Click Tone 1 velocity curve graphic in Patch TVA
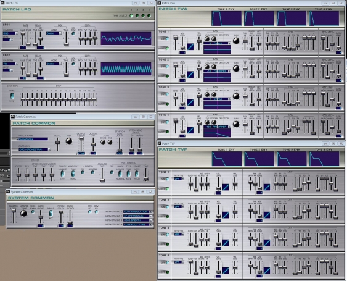The image size is (347, 281). coord(190,46)
